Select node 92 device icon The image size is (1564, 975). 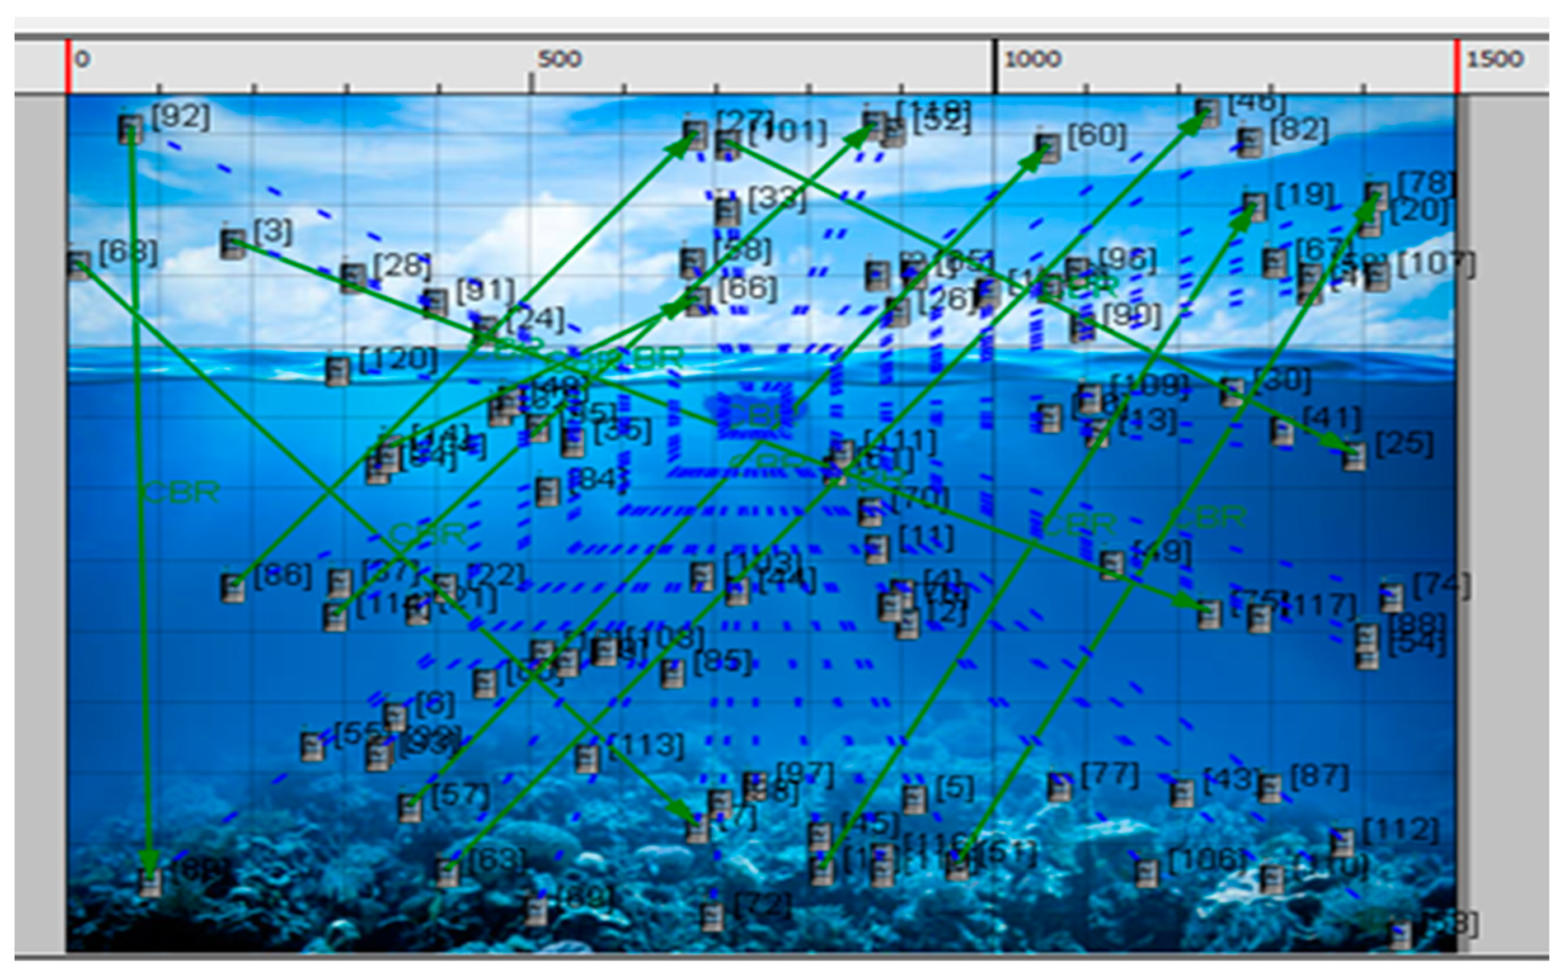(130, 129)
